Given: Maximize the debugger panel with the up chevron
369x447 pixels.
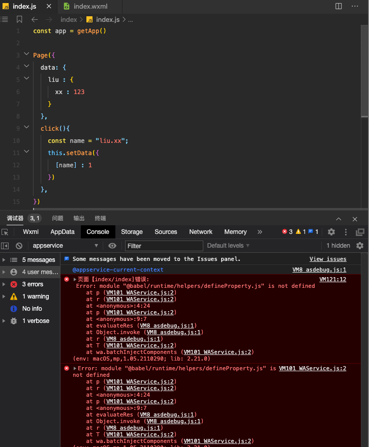Looking at the screenshot, I should [339, 219].
